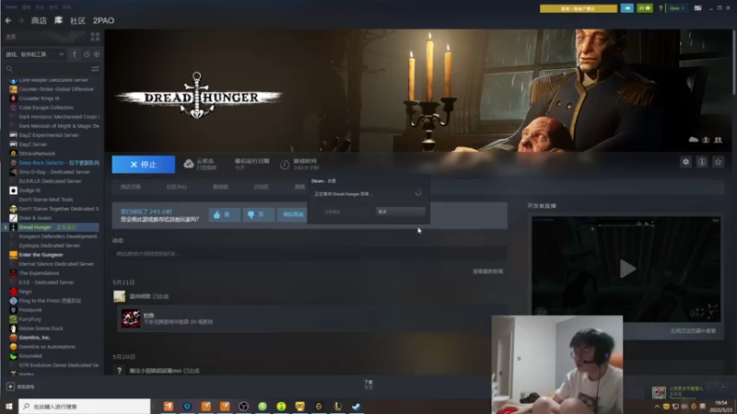Click thumbs-down not recommend button
The height and width of the screenshot is (414, 737).
[x=259, y=214]
